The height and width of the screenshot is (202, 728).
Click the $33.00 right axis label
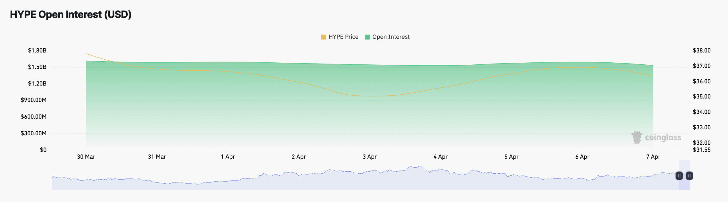(702, 127)
